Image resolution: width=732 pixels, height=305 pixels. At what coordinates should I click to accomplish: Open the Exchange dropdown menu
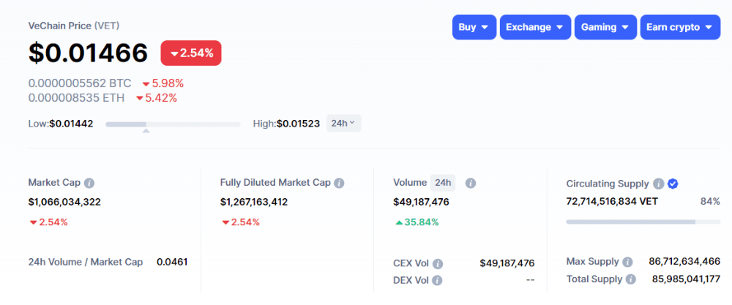click(534, 27)
